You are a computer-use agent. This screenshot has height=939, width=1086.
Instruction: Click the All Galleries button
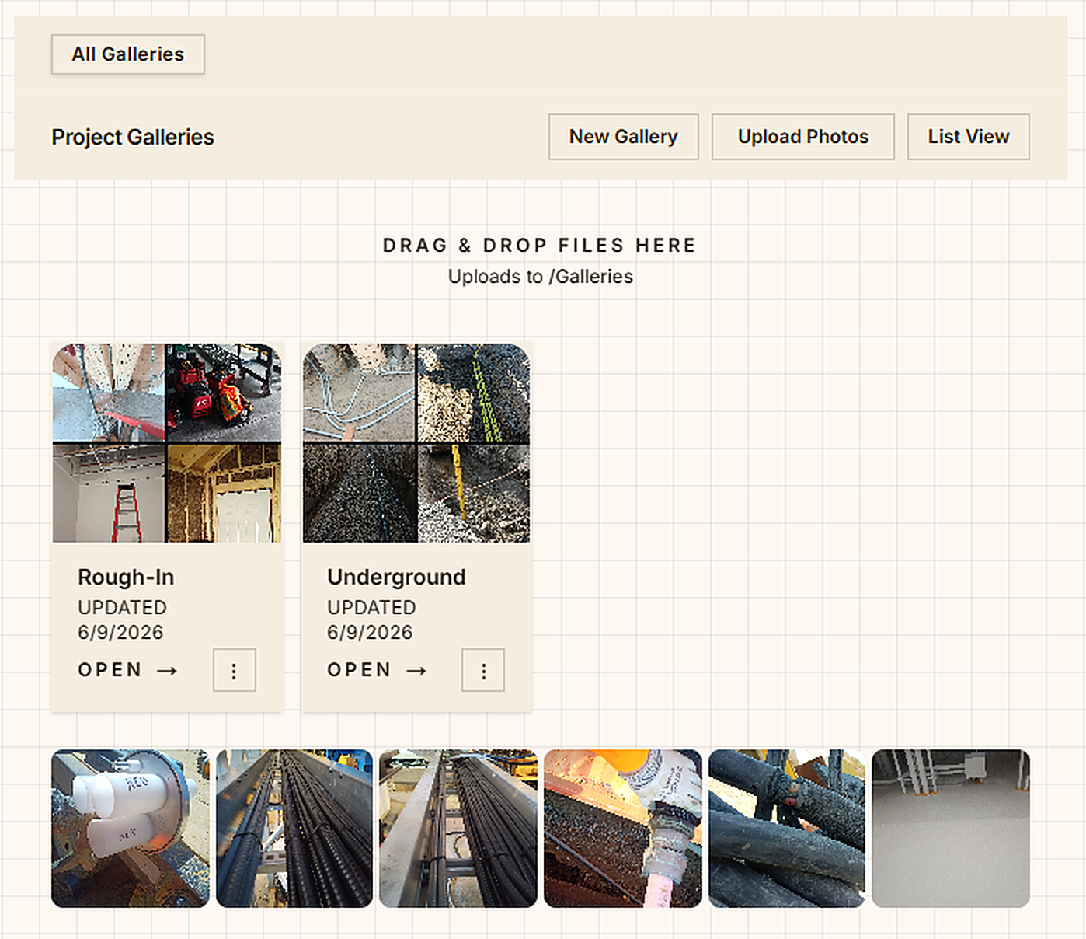click(128, 54)
